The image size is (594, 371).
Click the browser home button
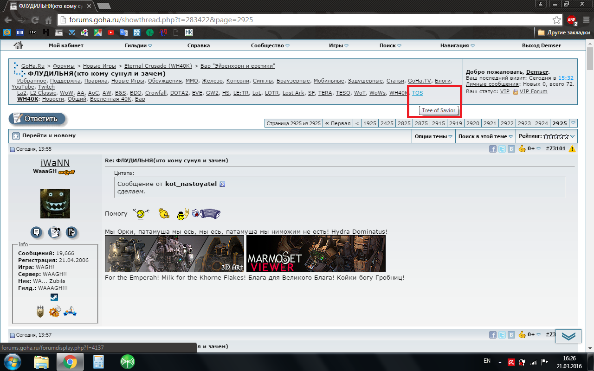pyautogui.click(x=48, y=20)
